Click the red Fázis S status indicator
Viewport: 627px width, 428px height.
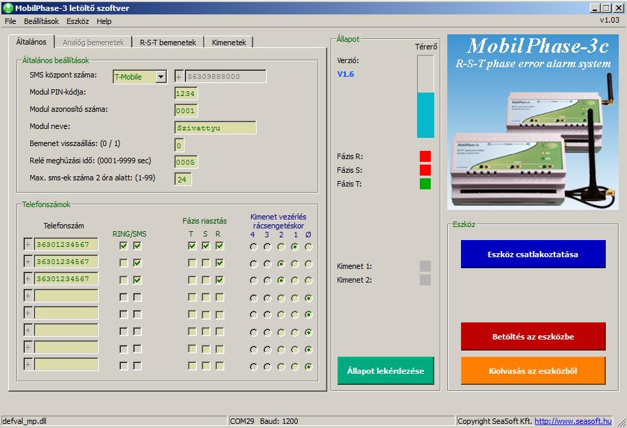(x=425, y=170)
